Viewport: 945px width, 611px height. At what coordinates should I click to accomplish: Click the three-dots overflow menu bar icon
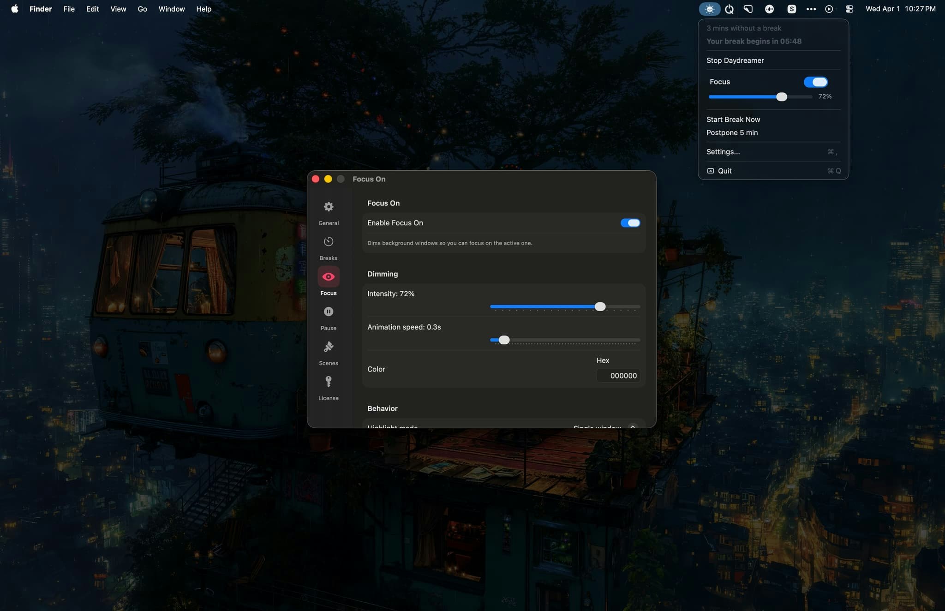click(811, 9)
